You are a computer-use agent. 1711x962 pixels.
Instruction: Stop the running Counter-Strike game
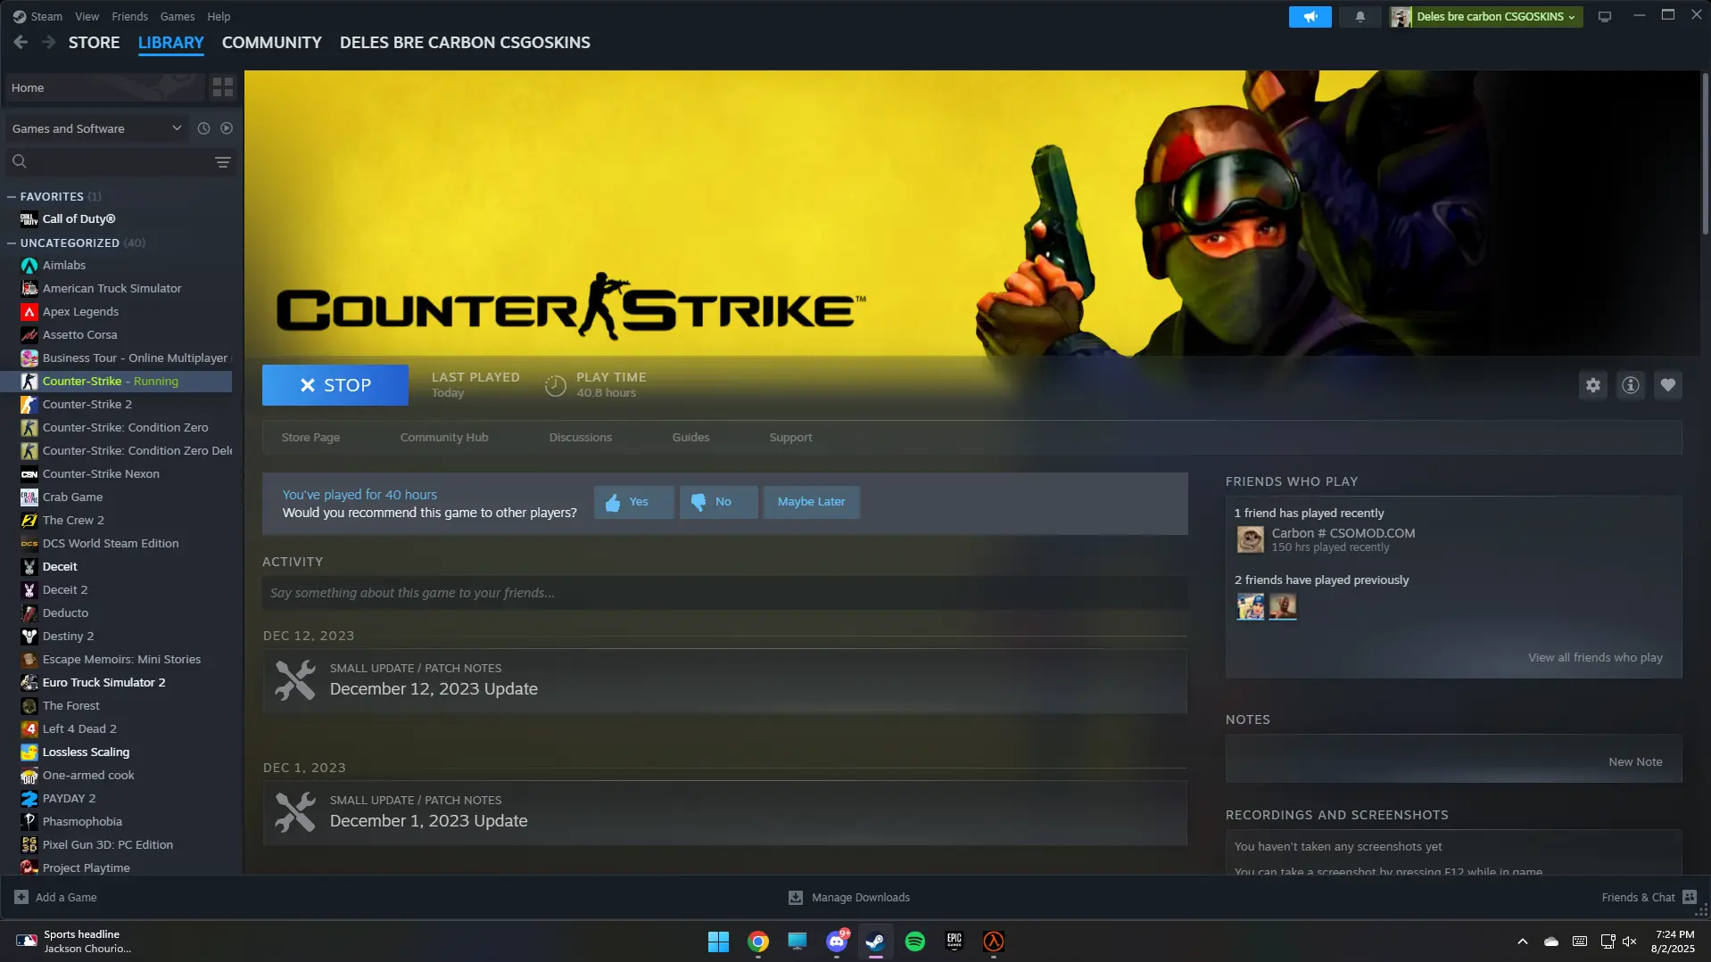[335, 385]
